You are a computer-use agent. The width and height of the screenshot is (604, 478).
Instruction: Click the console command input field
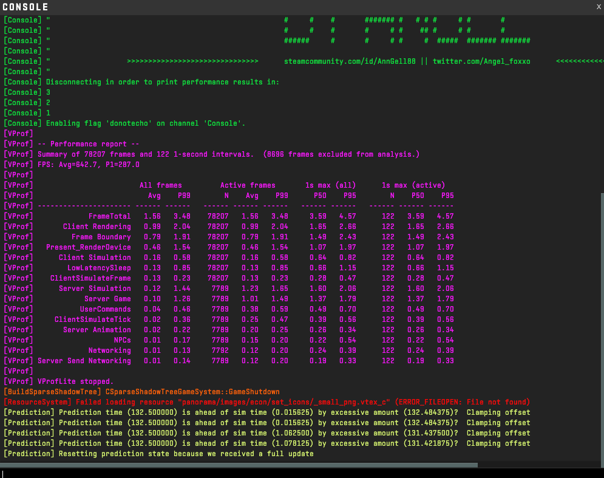(x=302, y=473)
